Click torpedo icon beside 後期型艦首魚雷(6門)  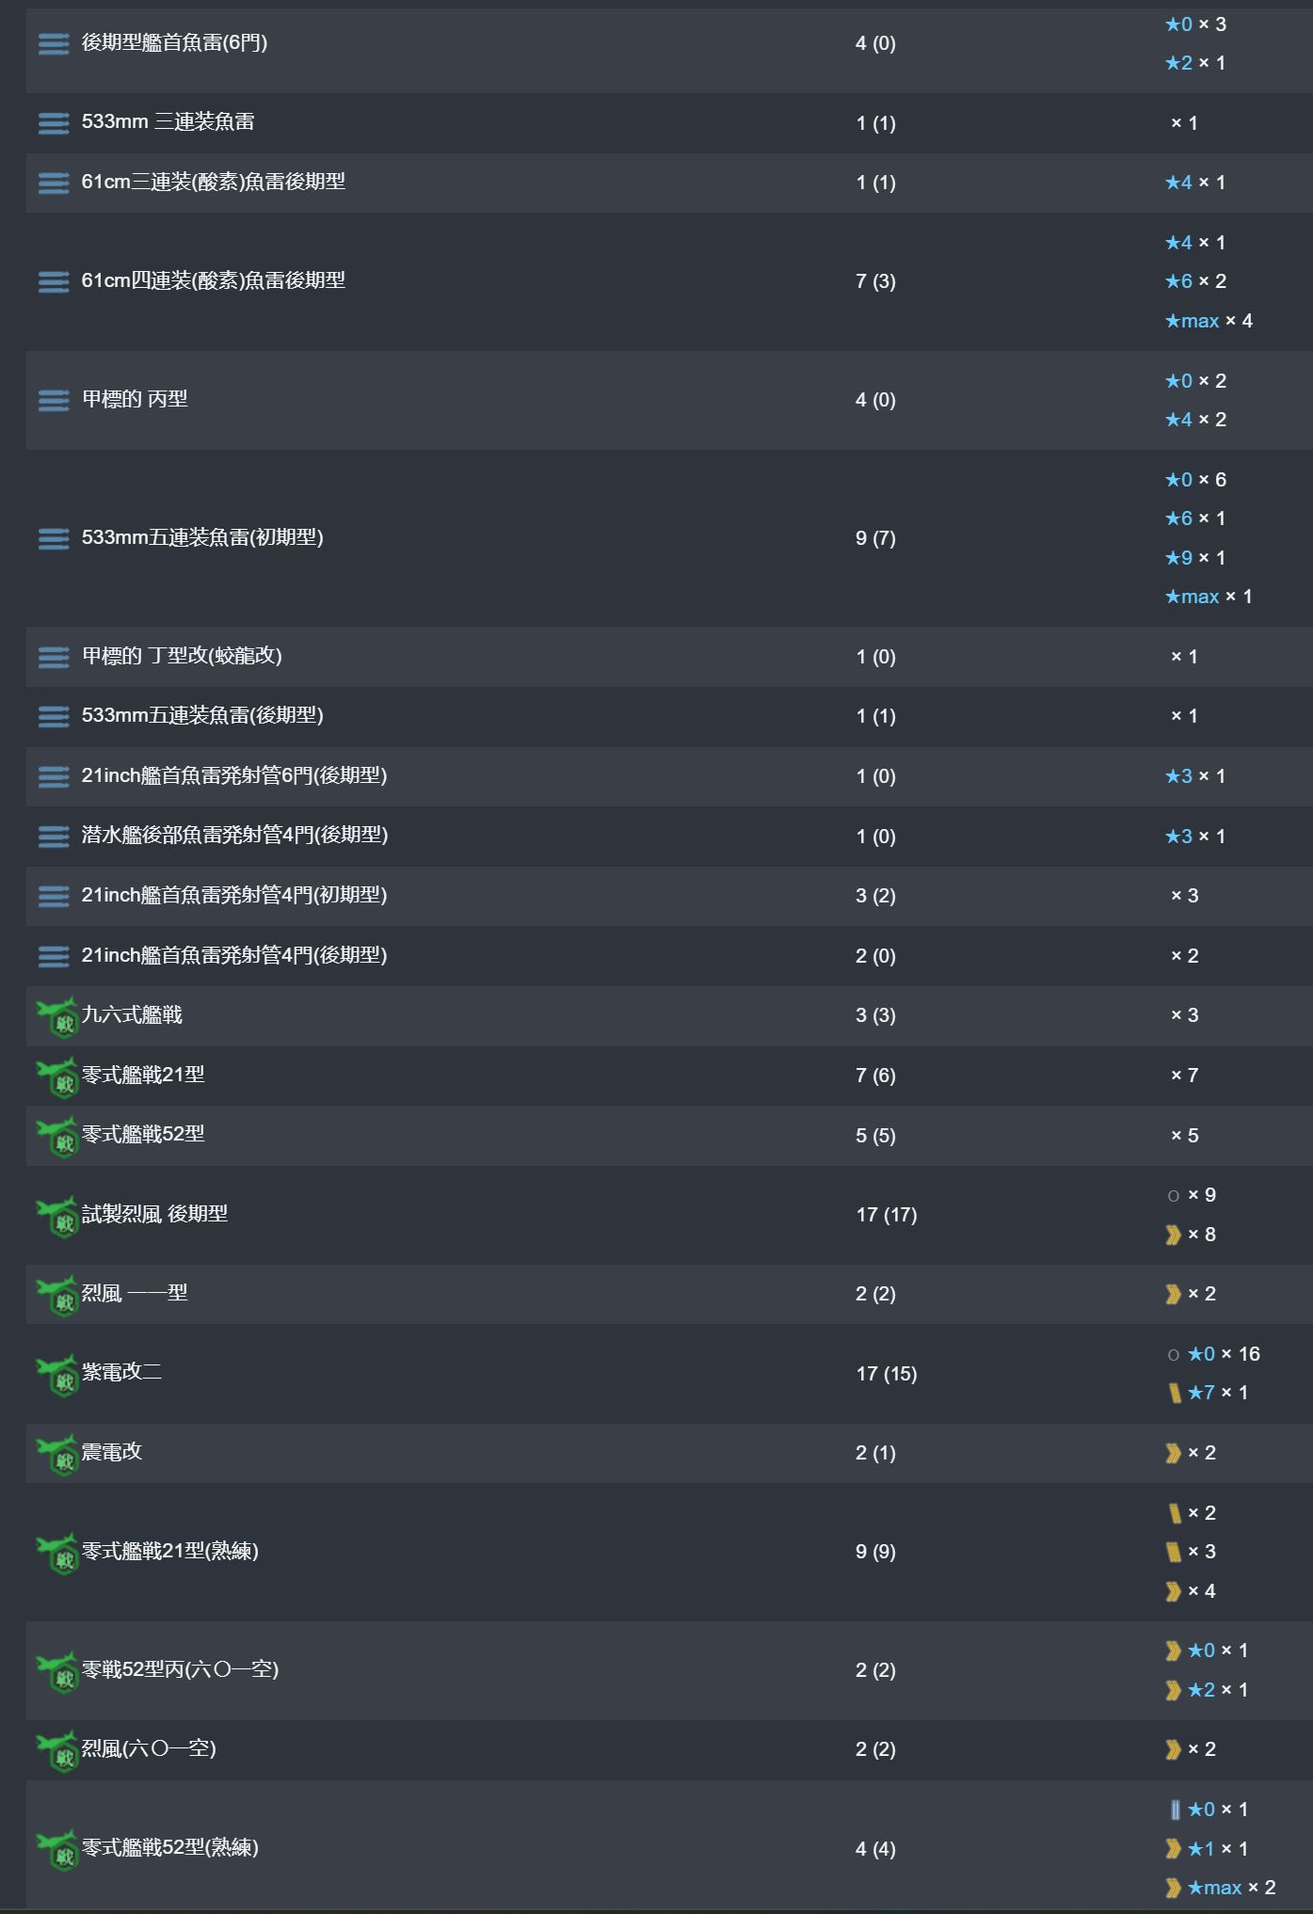tap(54, 43)
